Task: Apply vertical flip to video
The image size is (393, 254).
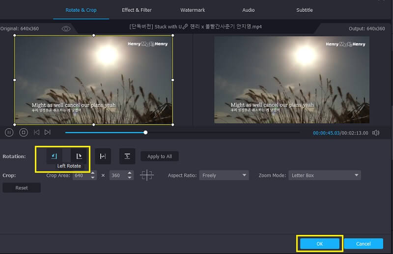Action: (127, 156)
